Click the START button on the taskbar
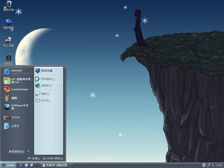224x168 pixels. (x=8, y=165)
